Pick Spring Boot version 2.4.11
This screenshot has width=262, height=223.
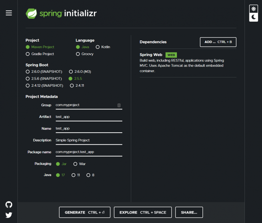point(72,86)
